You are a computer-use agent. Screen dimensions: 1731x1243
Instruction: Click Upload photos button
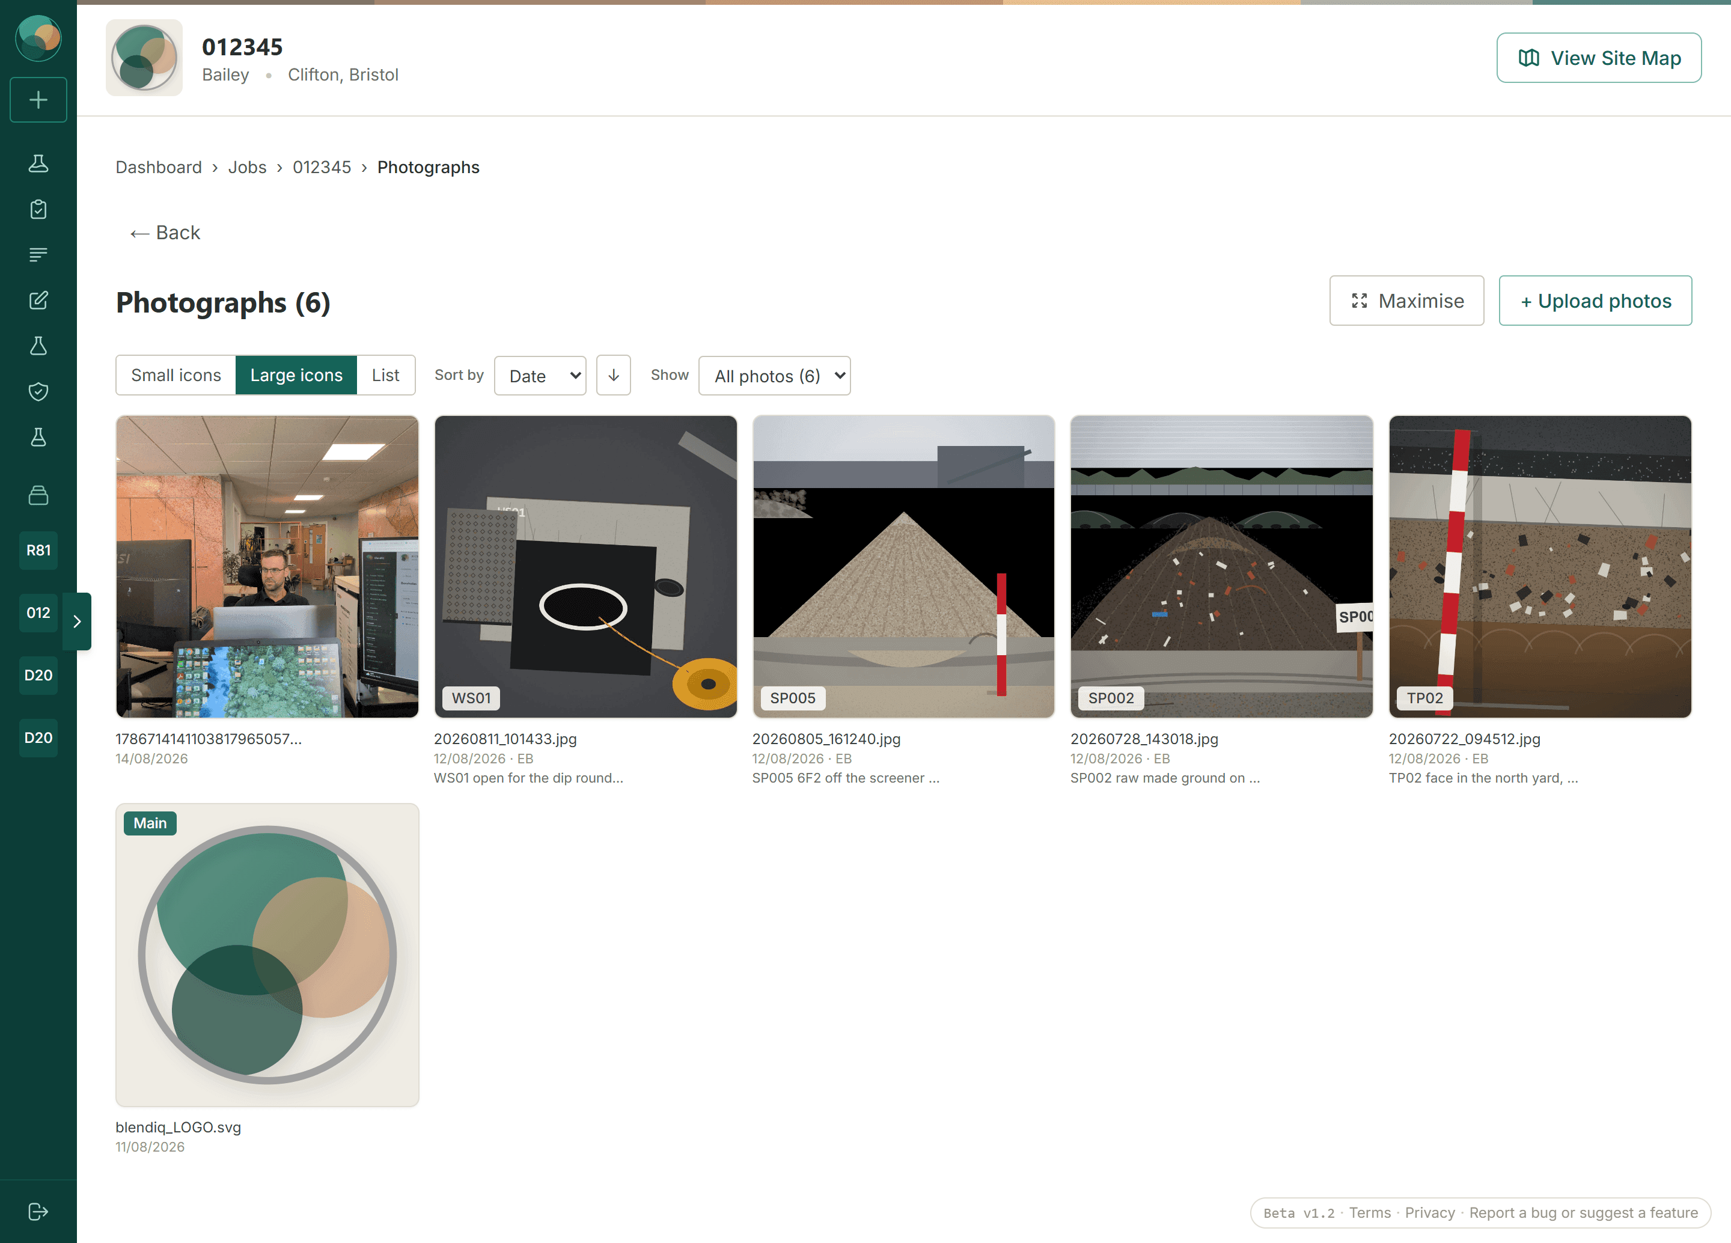coord(1595,301)
